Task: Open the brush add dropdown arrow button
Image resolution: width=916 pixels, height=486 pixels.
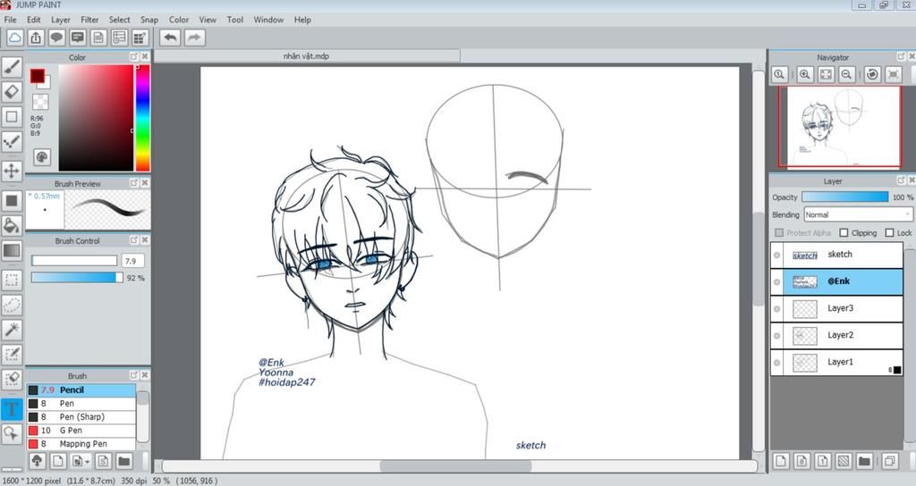Action: pos(80,461)
